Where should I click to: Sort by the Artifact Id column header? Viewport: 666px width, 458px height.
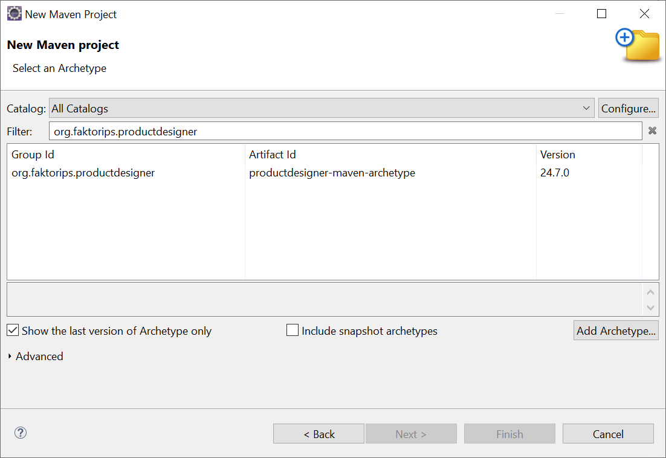click(x=272, y=155)
